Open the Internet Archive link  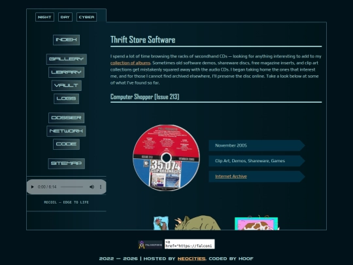231,177
